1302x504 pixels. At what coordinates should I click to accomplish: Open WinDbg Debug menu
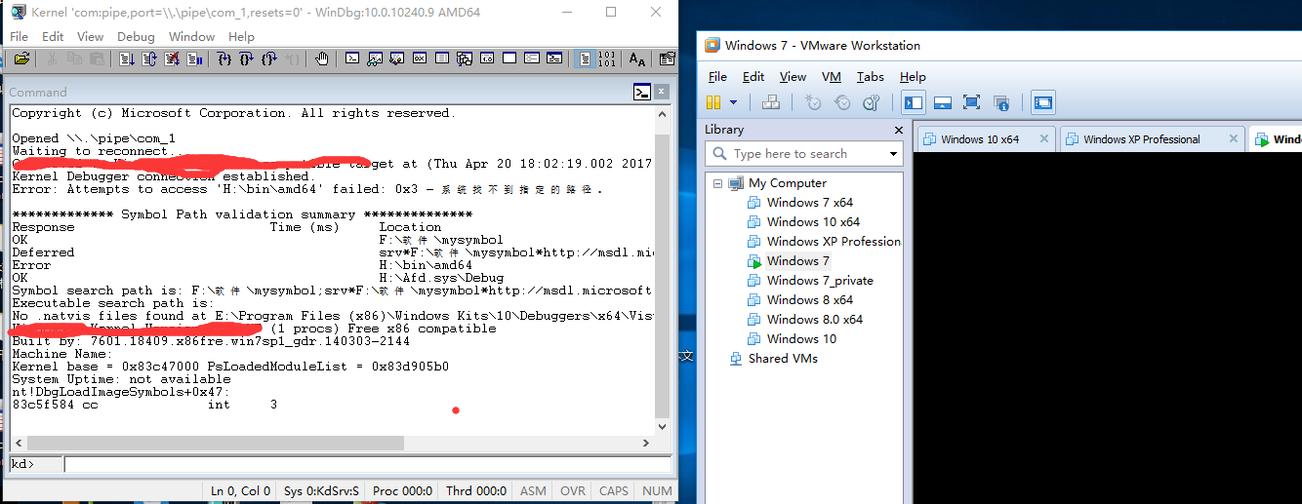[136, 36]
